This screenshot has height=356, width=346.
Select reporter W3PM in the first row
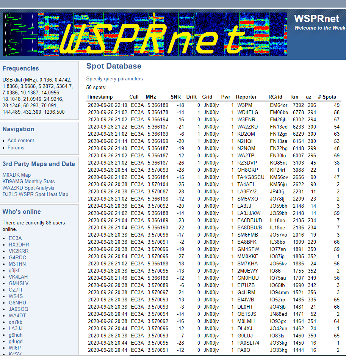244,105
